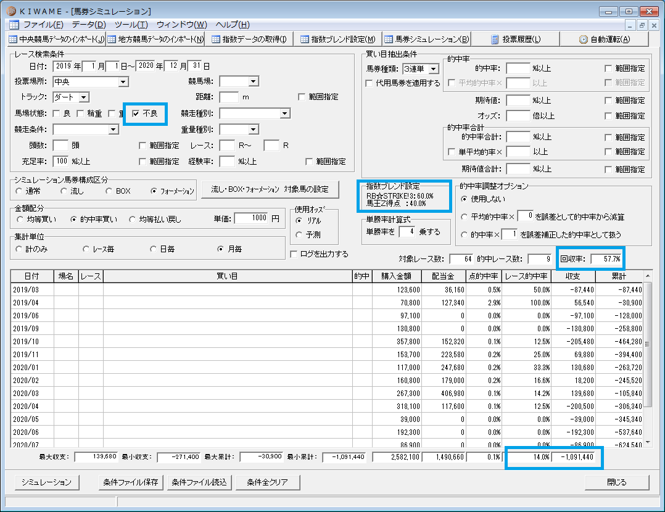The width and height of the screenshot is (665, 512).
Task: Expand the 投票場所 dropdown
Action: coord(123,82)
